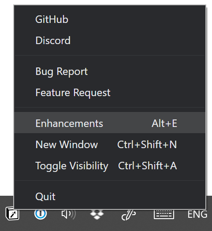Open the highlighted Enhancements menu item
Image resolution: width=212 pixels, height=231 pixels.
pyautogui.click(x=110, y=123)
